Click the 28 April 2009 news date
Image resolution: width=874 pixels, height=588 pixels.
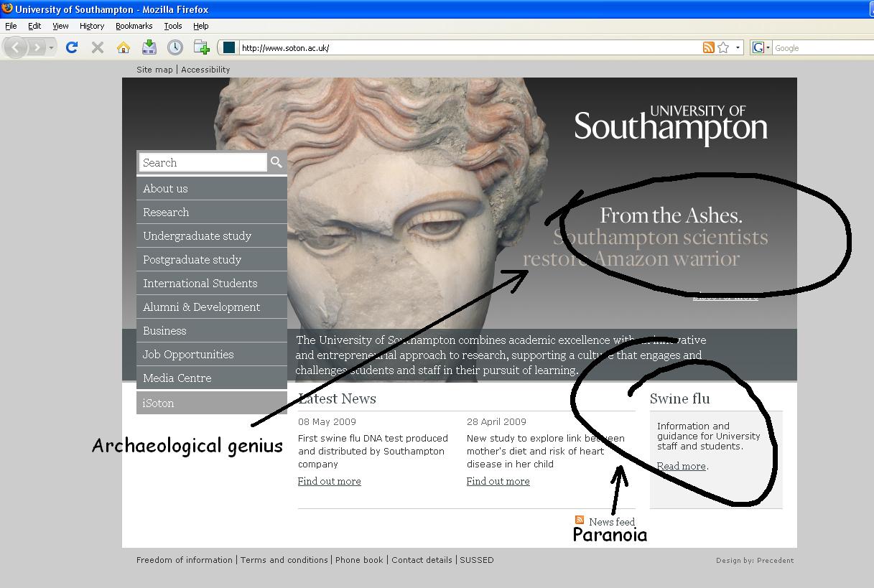pos(496,421)
